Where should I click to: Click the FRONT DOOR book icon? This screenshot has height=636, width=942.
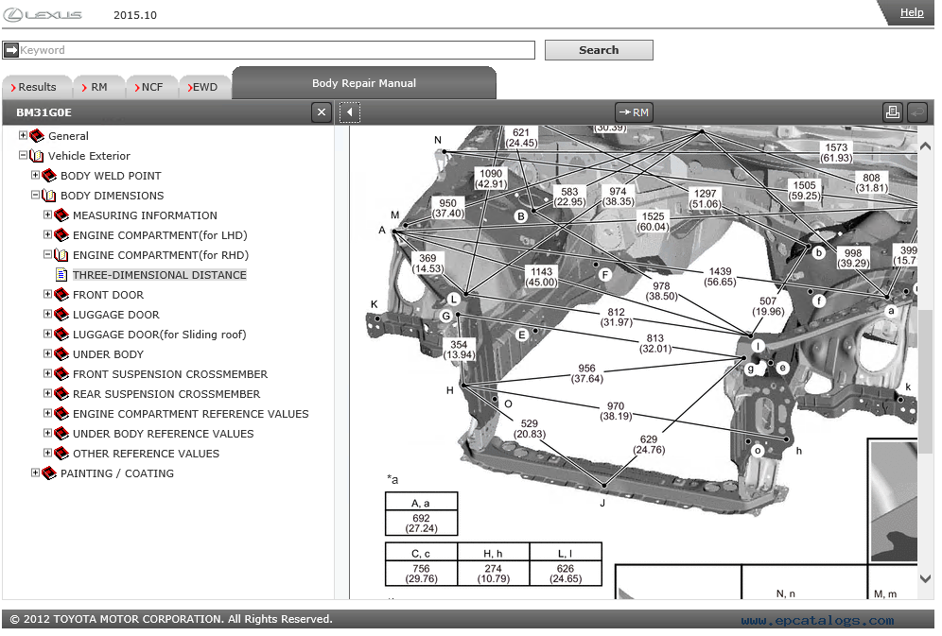point(61,295)
